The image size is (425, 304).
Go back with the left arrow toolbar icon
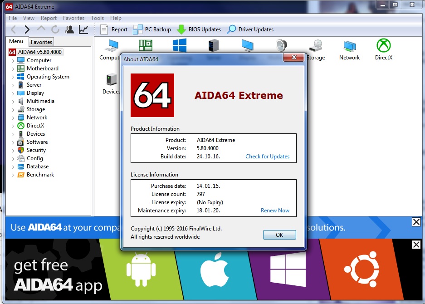point(13,29)
